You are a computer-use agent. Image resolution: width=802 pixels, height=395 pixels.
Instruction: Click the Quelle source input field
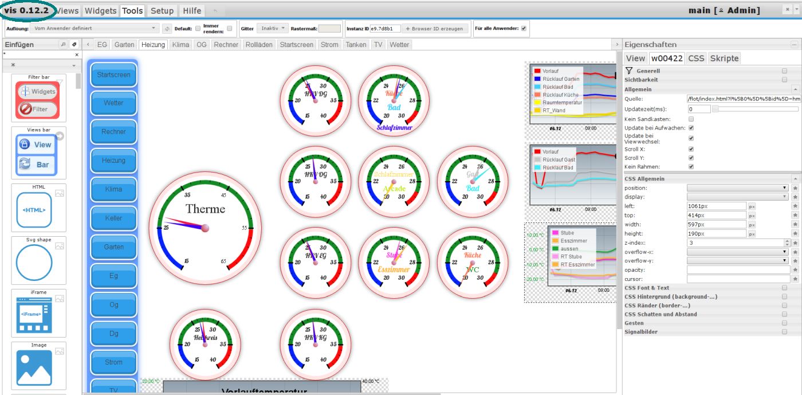pos(742,99)
